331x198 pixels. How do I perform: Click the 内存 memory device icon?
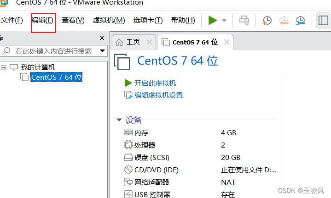tap(128, 132)
